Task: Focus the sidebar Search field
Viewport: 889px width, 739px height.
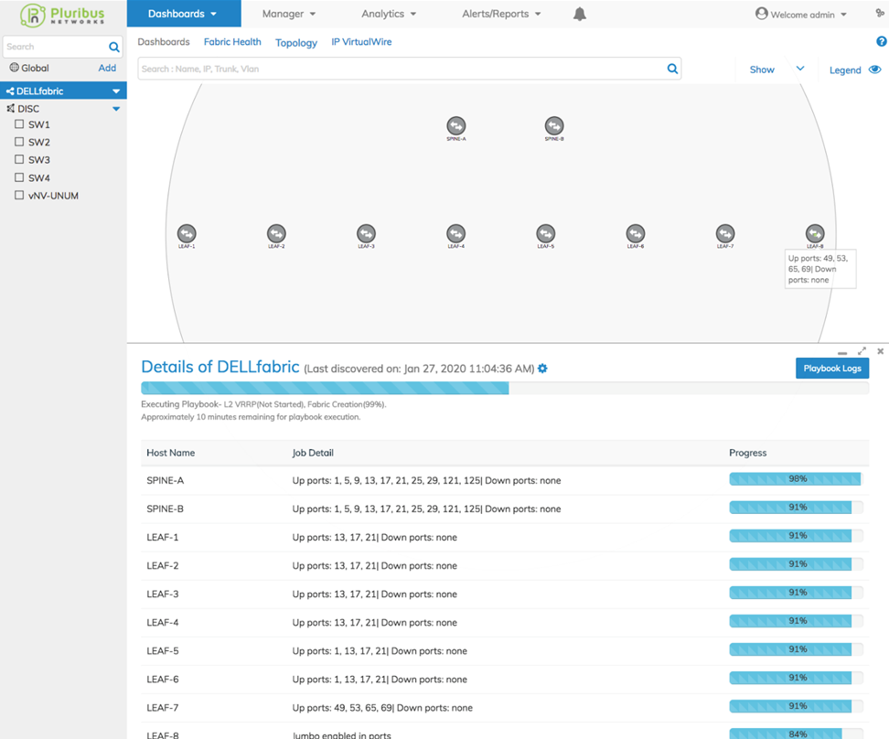Action: click(x=56, y=47)
